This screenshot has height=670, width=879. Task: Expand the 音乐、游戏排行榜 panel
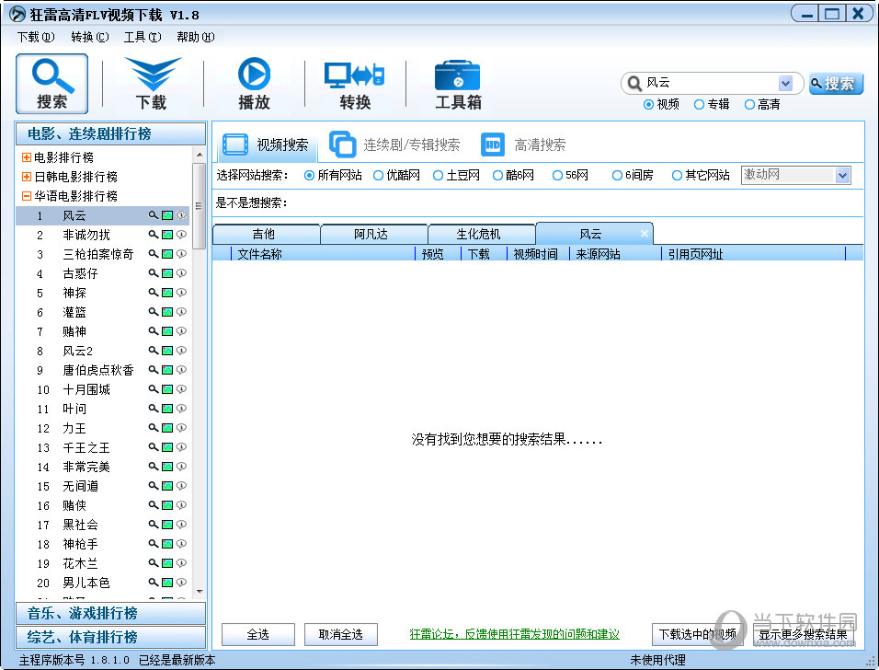[x=110, y=613]
